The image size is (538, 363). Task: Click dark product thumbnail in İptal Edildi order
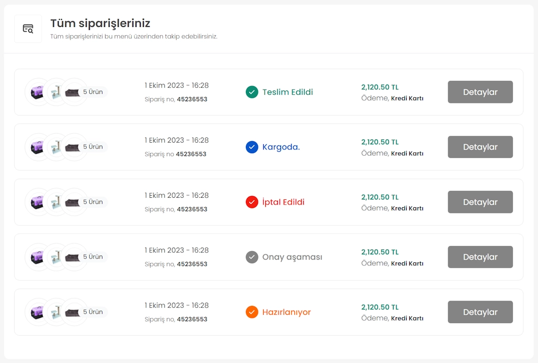(x=73, y=202)
